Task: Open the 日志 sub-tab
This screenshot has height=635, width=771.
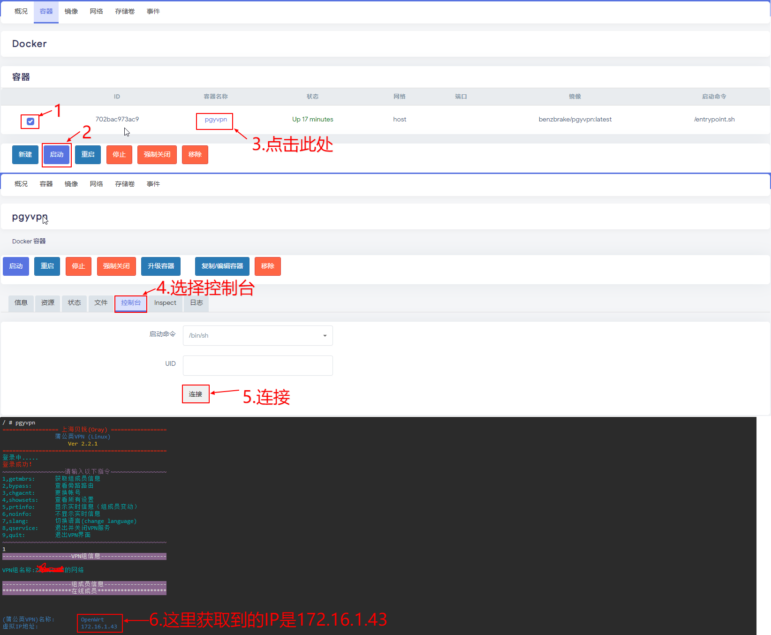Action: (197, 303)
